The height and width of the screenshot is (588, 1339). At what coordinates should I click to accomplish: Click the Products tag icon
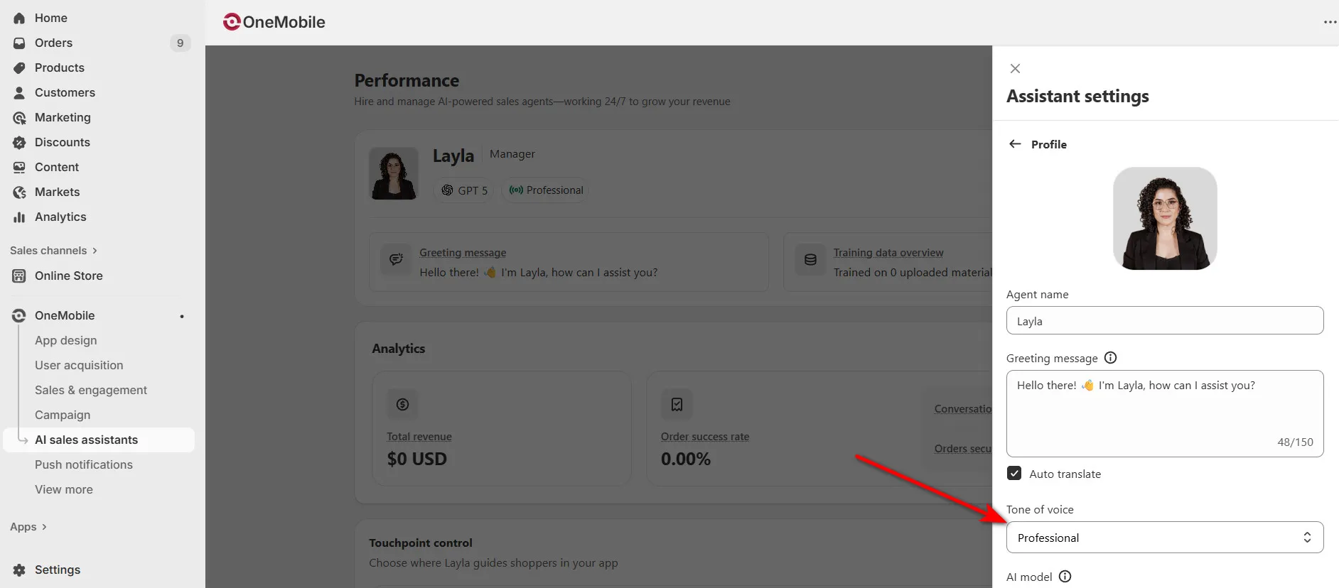tap(19, 68)
